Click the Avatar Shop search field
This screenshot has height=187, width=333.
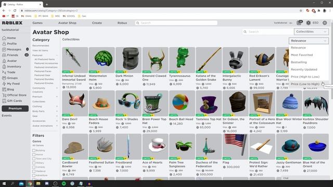tap(268, 32)
